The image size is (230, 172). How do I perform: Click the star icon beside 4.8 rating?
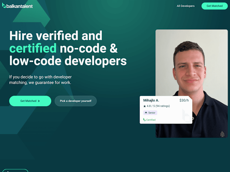pos(144,106)
